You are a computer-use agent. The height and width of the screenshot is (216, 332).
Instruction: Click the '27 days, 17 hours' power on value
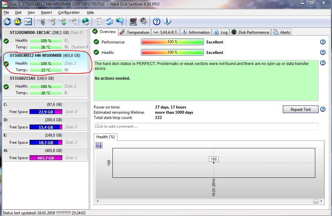[x=170, y=107]
